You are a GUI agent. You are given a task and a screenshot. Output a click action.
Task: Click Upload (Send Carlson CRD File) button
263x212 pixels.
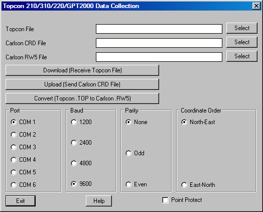pyautogui.click(x=82, y=84)
